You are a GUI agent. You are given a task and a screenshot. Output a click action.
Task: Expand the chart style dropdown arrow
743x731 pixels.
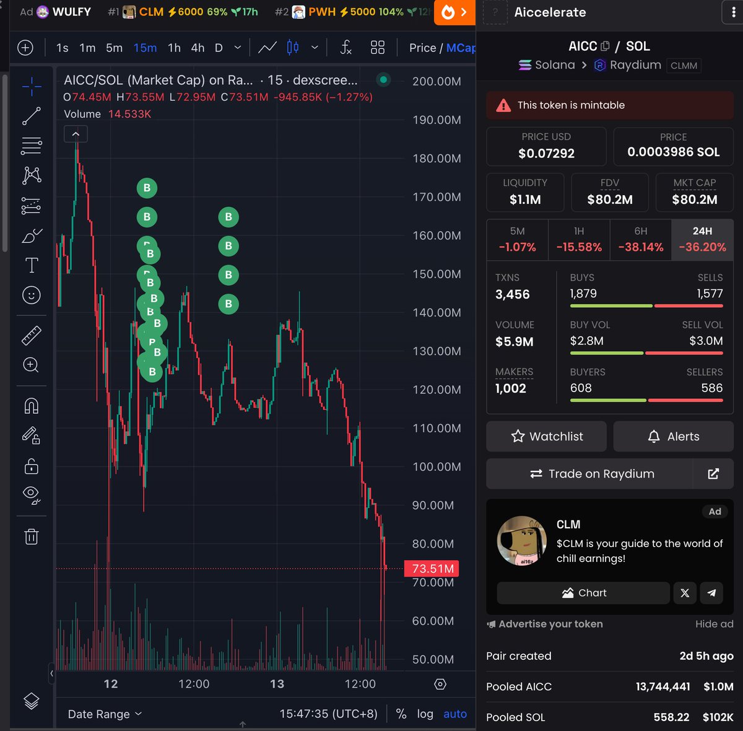[315, 48]
